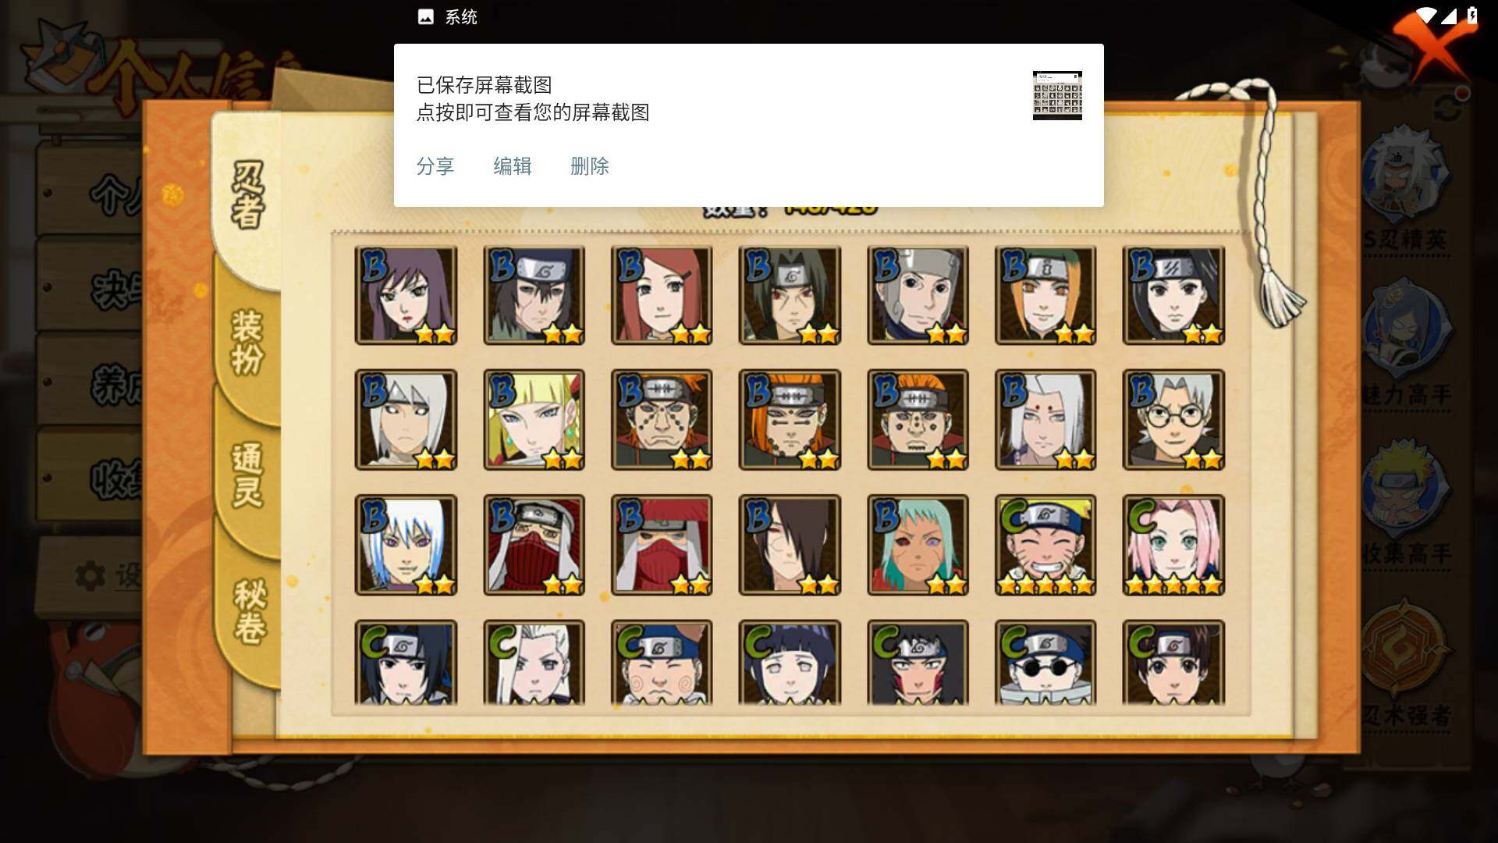Image resolution: width=1498 pixels, height=843 pixels.
Task: Select the Naruto C-rank ninja portrait
Action: (1045, 545)
